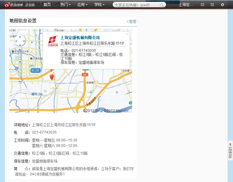
Task: Open the 首页 home menu item
Action: 47,5
